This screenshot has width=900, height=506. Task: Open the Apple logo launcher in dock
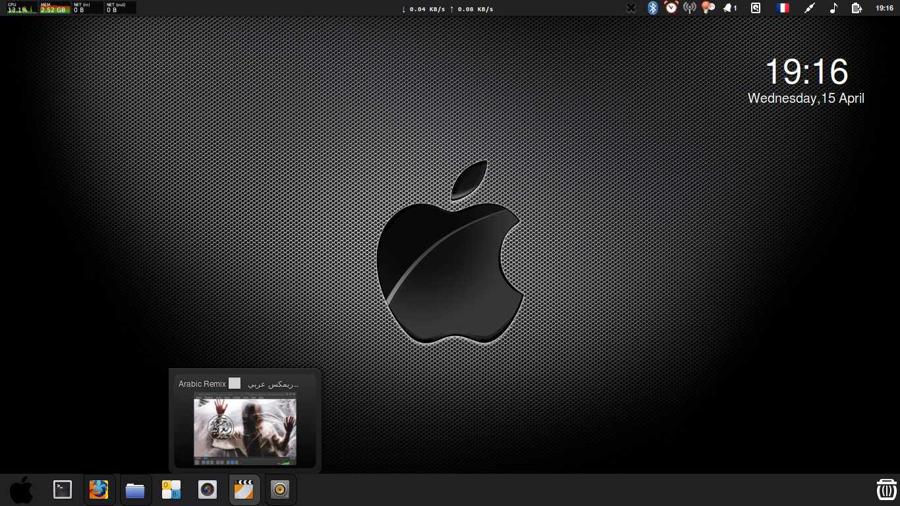[21, 490]
